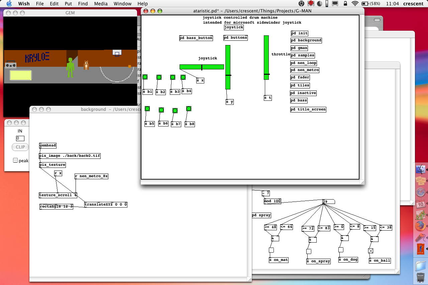Open the pd title_screen subpatch
Image resolution: width=428 pixels, height=285 pixels.
pos(308,109)
